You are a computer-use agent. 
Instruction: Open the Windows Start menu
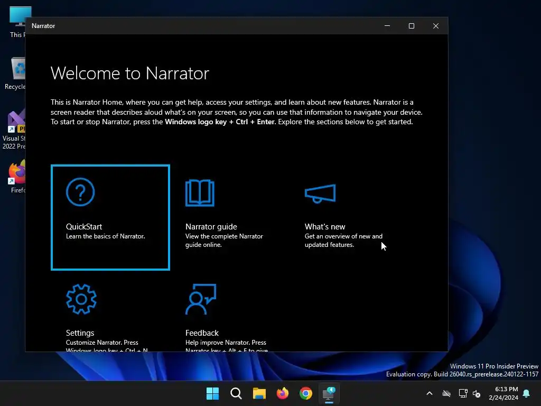coord(212,393)
